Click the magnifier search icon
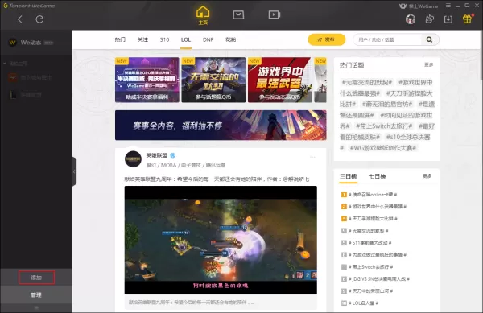Screen dimensions: 483x313 pos(429,39)
